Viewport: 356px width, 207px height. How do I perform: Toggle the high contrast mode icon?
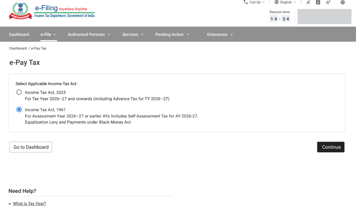click(x=342, y=2)
